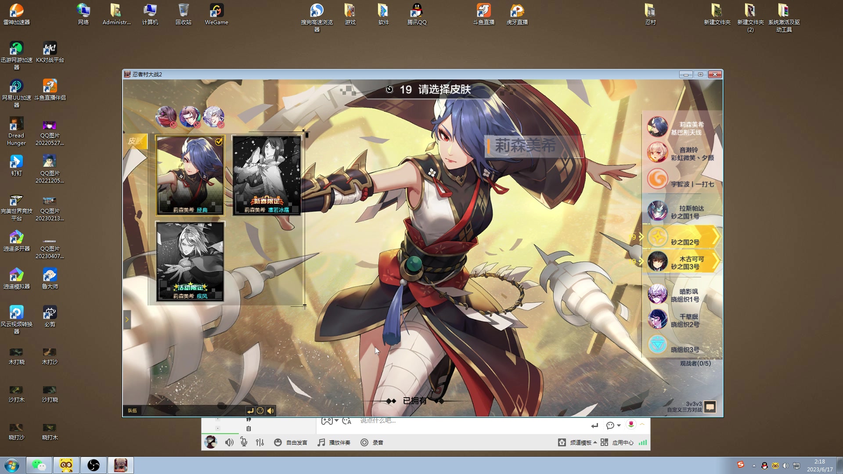Click the 已拥有 owned label

414,401
